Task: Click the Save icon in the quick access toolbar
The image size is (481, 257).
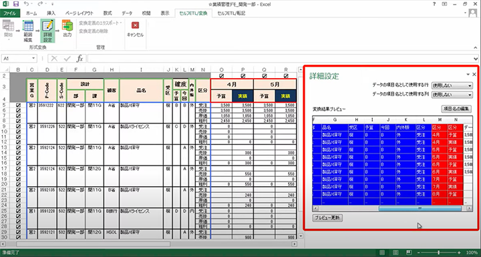Action: coord(16,4)
